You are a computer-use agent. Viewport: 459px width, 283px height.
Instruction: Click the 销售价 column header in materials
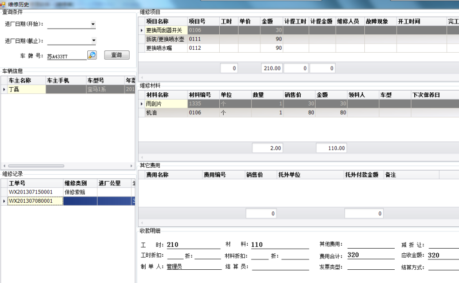point(299,95)
